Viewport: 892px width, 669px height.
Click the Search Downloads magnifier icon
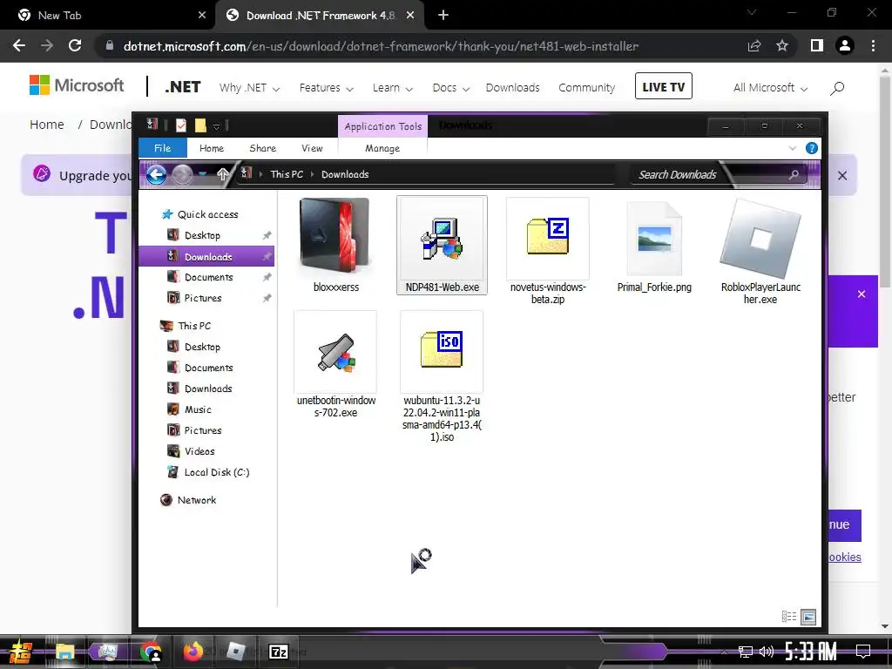pyautogui.click(x=794, y=174)
